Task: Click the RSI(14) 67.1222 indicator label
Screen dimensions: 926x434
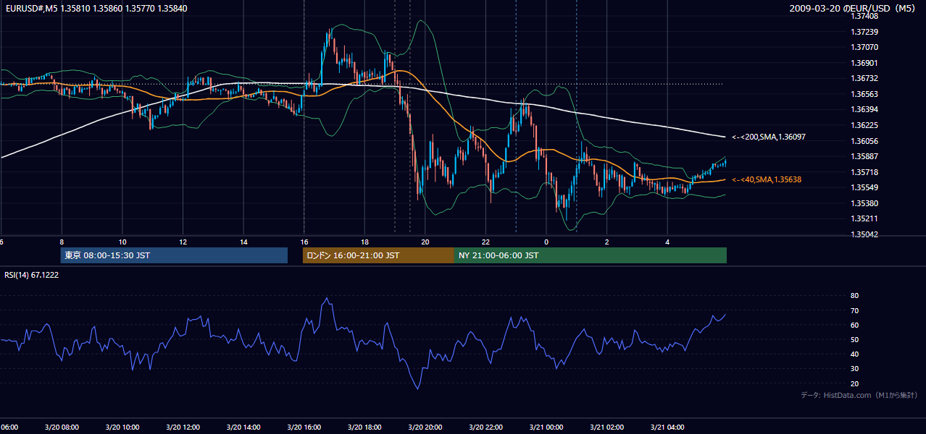Action: coord(32,275)
